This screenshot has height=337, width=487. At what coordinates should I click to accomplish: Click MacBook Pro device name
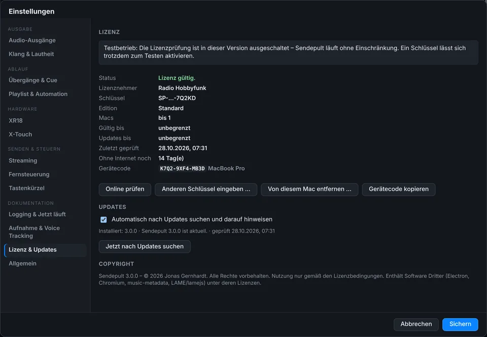pos(226,168)
